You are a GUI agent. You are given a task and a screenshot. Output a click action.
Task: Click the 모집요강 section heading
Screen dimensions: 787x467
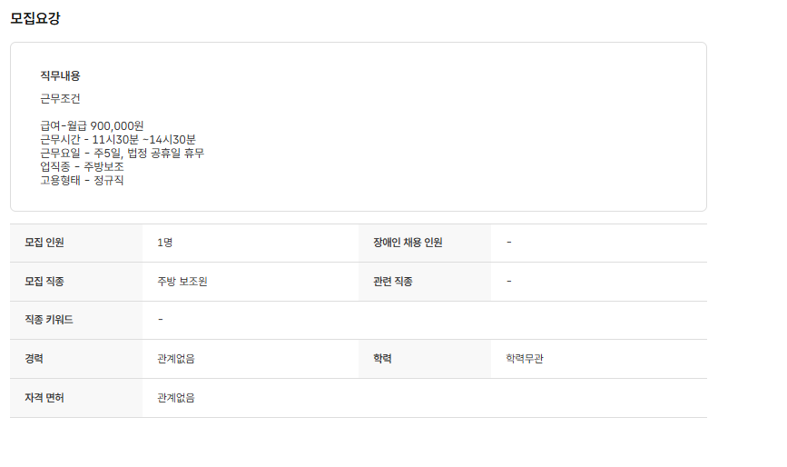point(35,17)
